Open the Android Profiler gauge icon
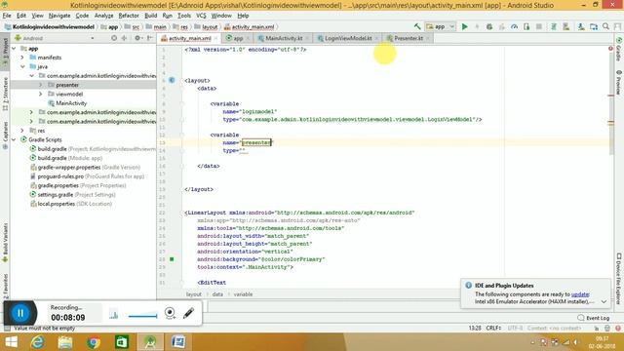The width and height of the screenshot is (624, 351). click(514, 26)
